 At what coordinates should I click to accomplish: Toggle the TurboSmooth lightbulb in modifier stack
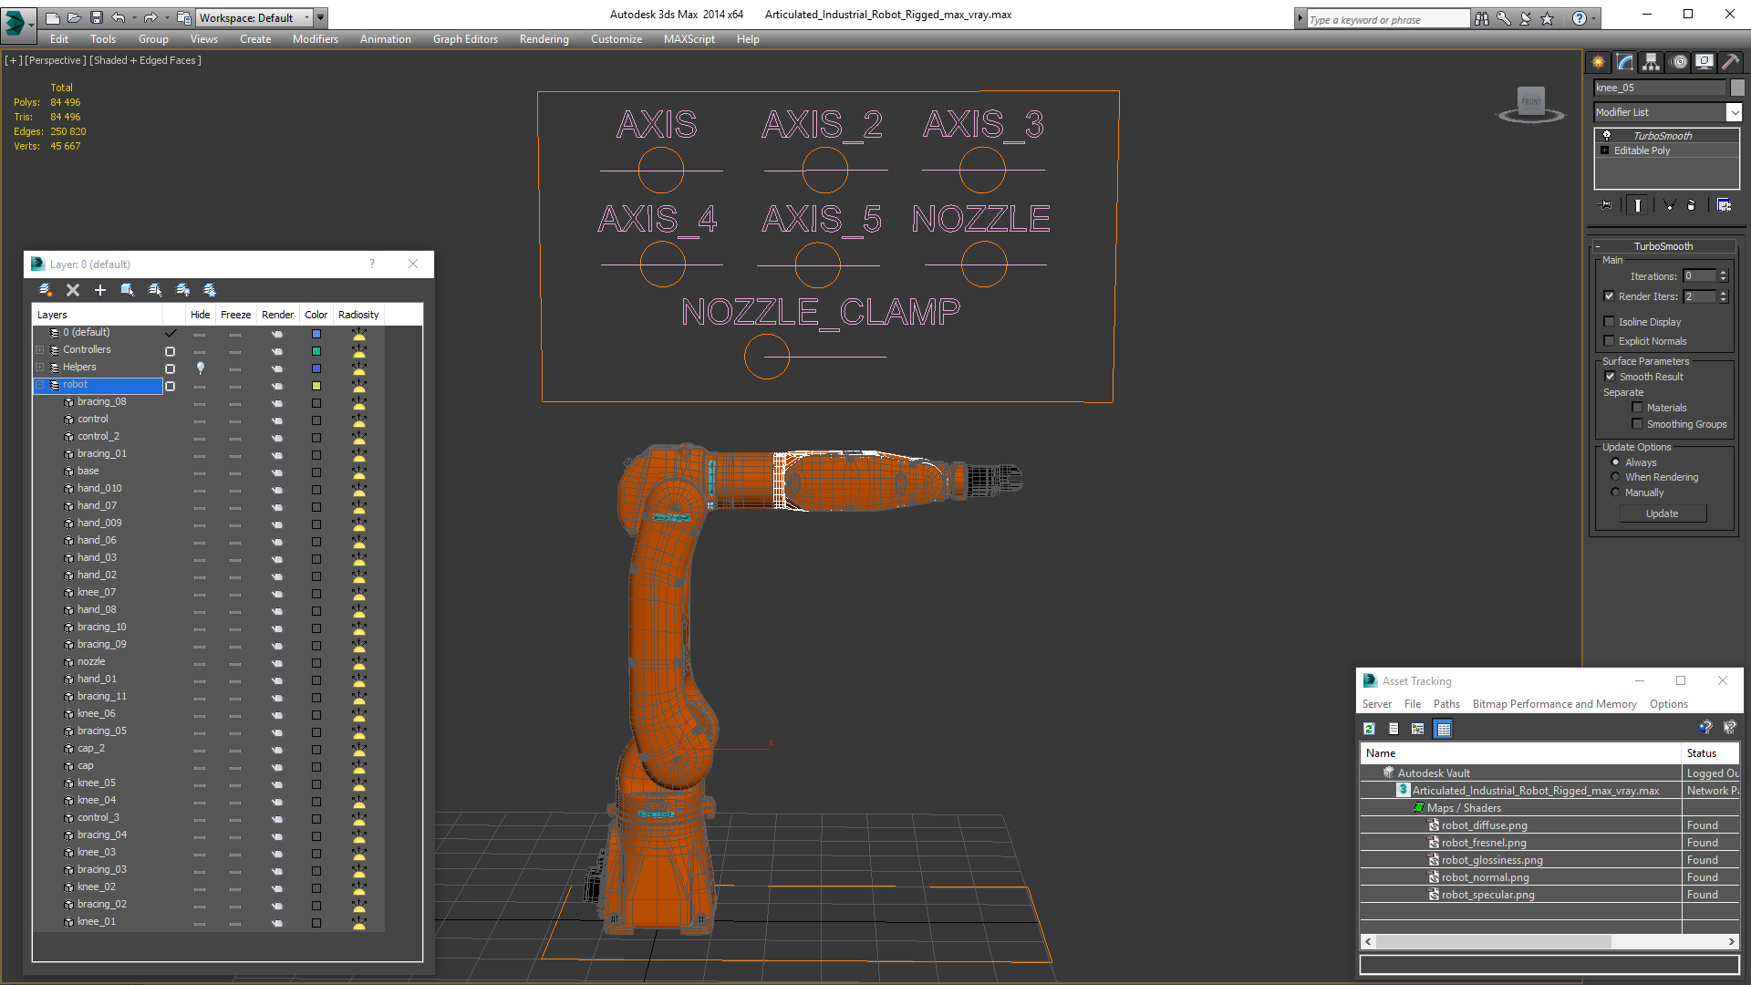[1607, 135]
